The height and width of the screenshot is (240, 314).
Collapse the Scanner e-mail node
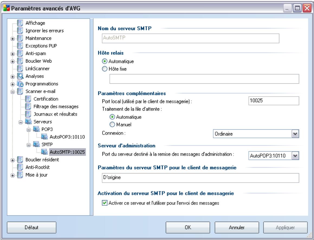tap(13, 92)
